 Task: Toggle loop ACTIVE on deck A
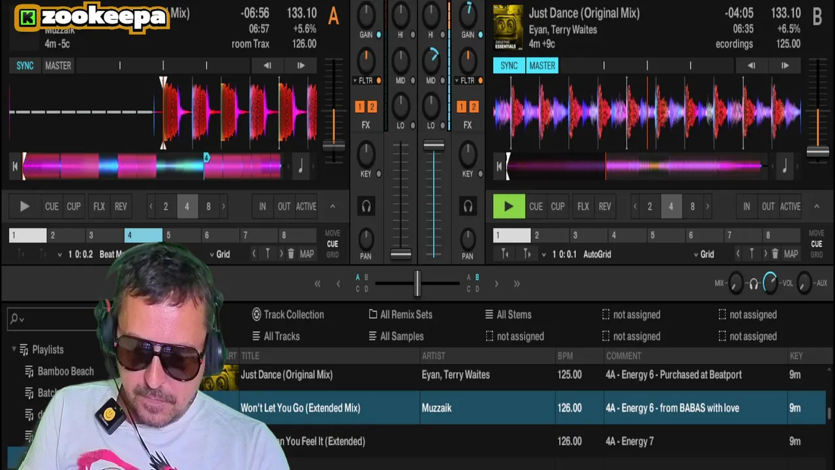[x=306, y=206]
